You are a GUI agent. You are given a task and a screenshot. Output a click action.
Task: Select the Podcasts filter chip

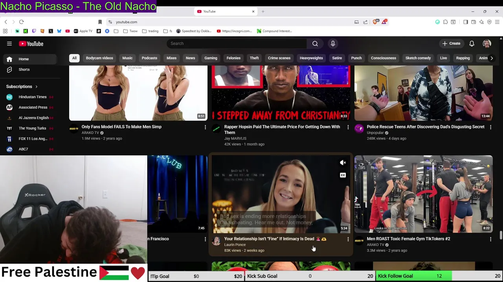click(x=149, y=58)
